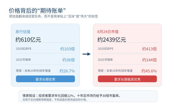Click the subtitle about 把估值翻译成经营任务
The height and width of the screenshot is (108, 176).
[x=53, y=16]
